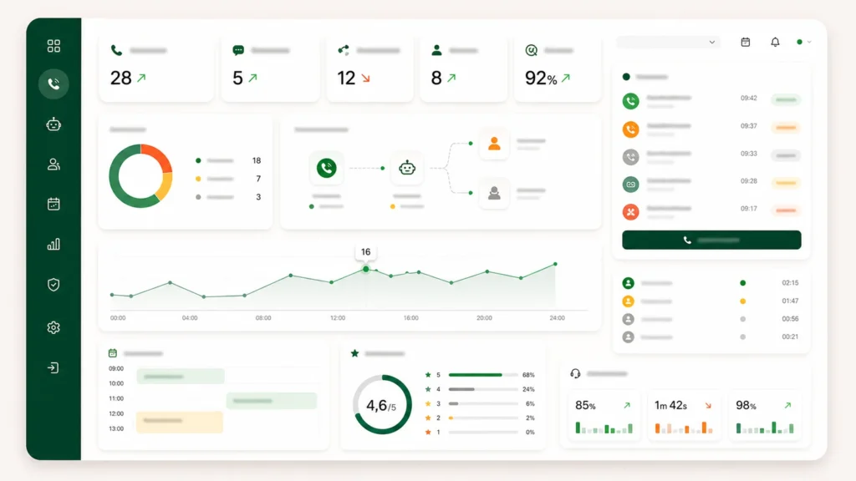The image size is (856, 481).
Task: Open the notification bell icon
Action: pos(775,42)
